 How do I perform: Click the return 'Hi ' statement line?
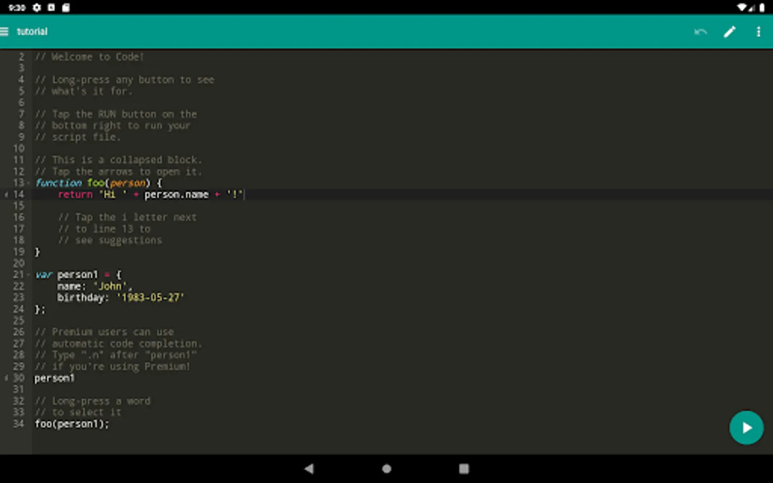pos(151,194)
